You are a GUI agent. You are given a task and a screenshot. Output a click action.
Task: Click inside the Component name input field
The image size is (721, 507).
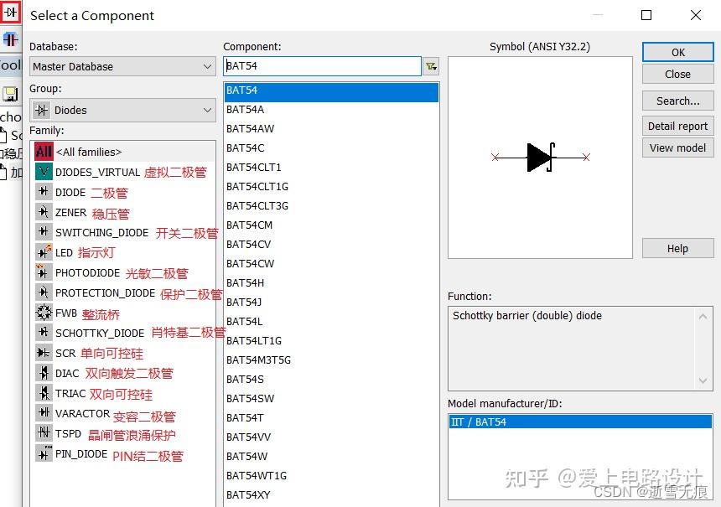(319, 65)
